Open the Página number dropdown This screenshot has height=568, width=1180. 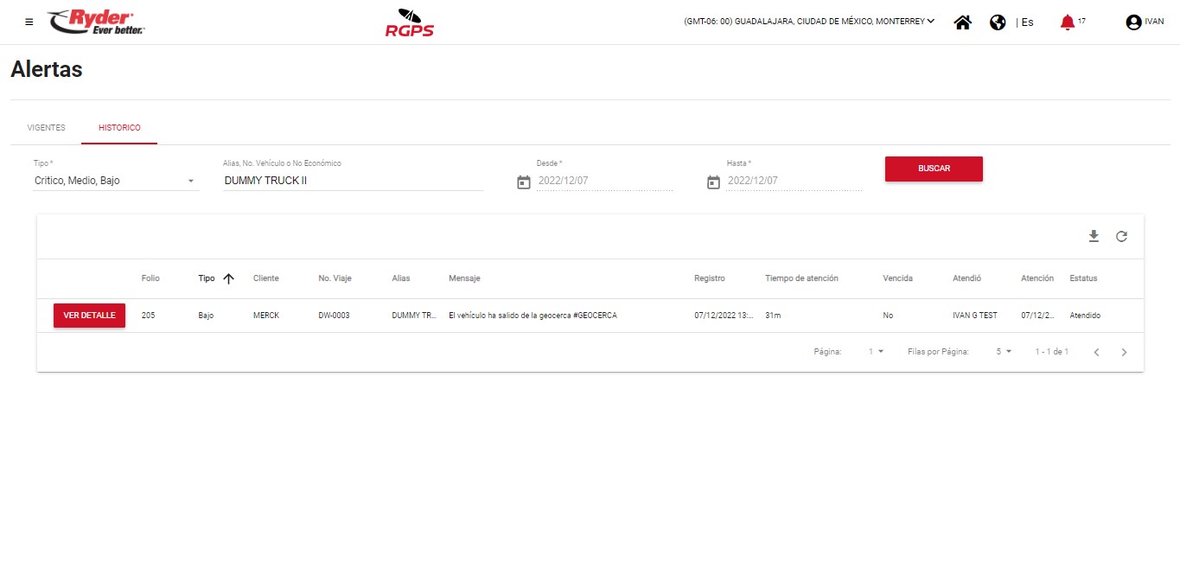(x=876, y=352)
